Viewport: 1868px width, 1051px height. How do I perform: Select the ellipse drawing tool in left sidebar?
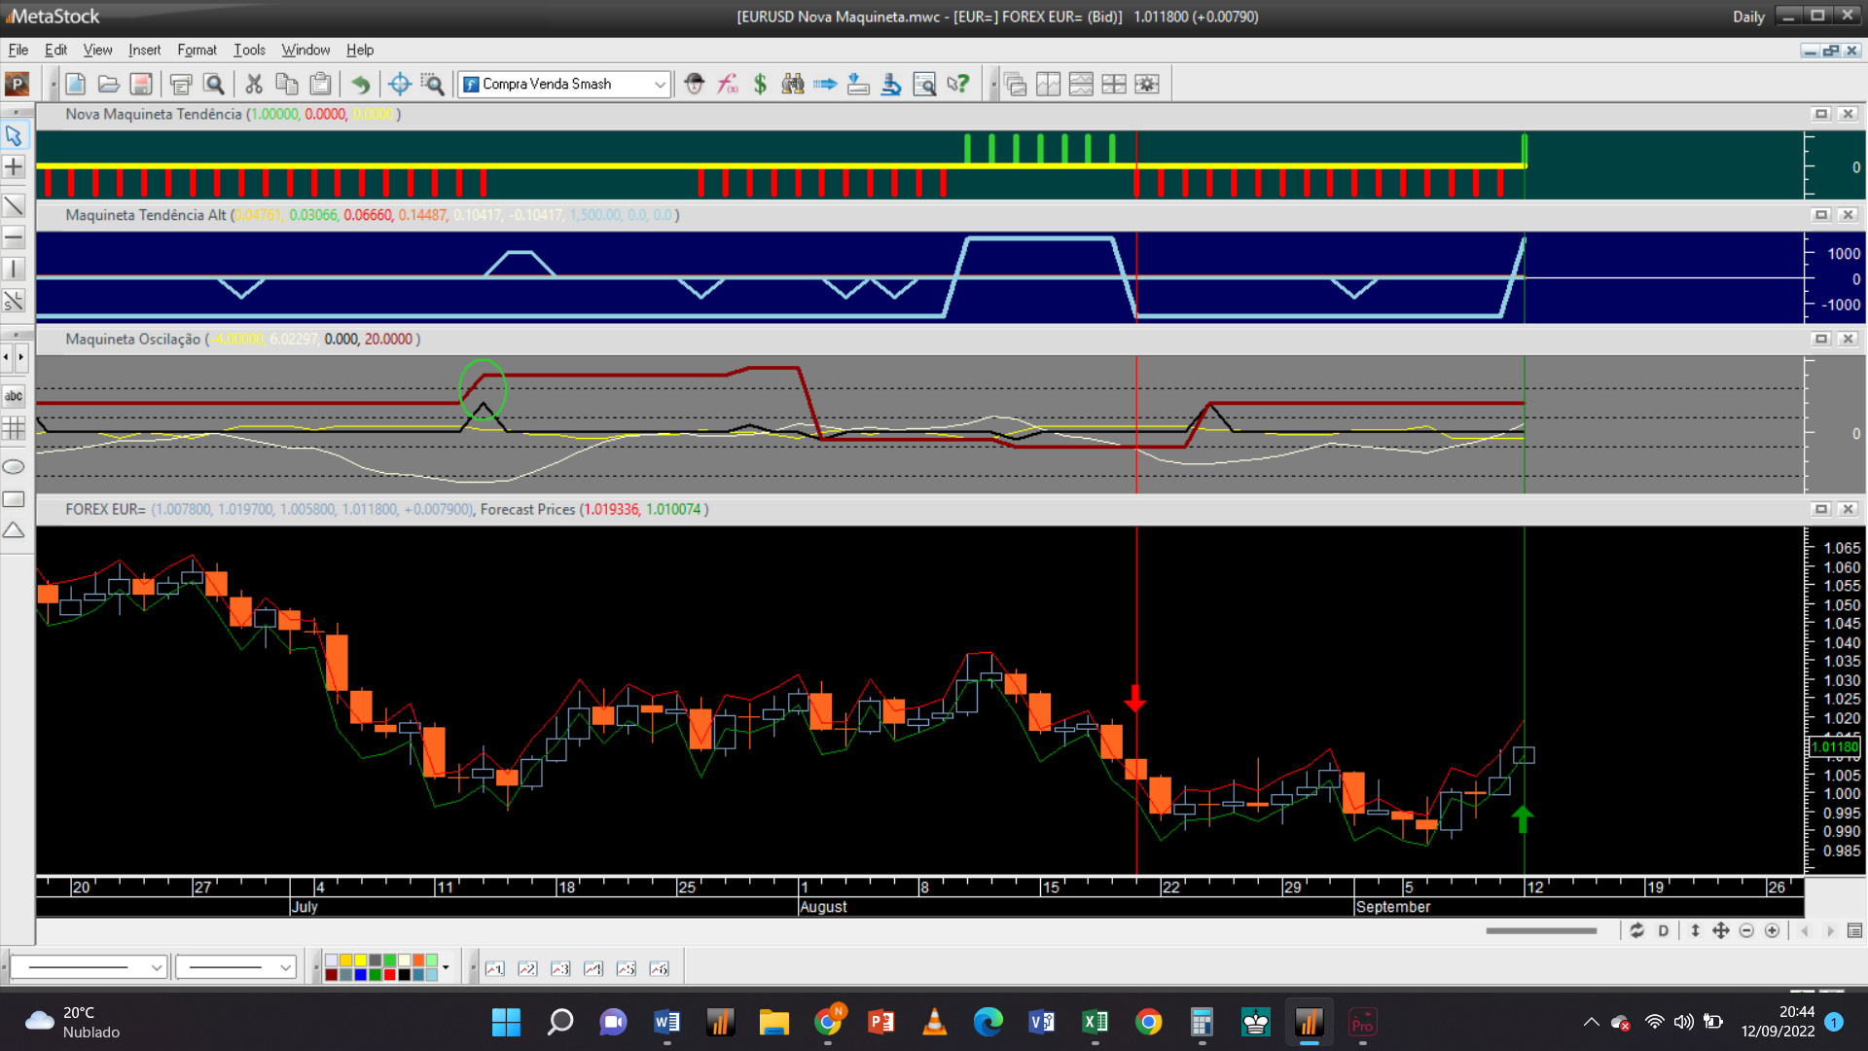point(14,467)
